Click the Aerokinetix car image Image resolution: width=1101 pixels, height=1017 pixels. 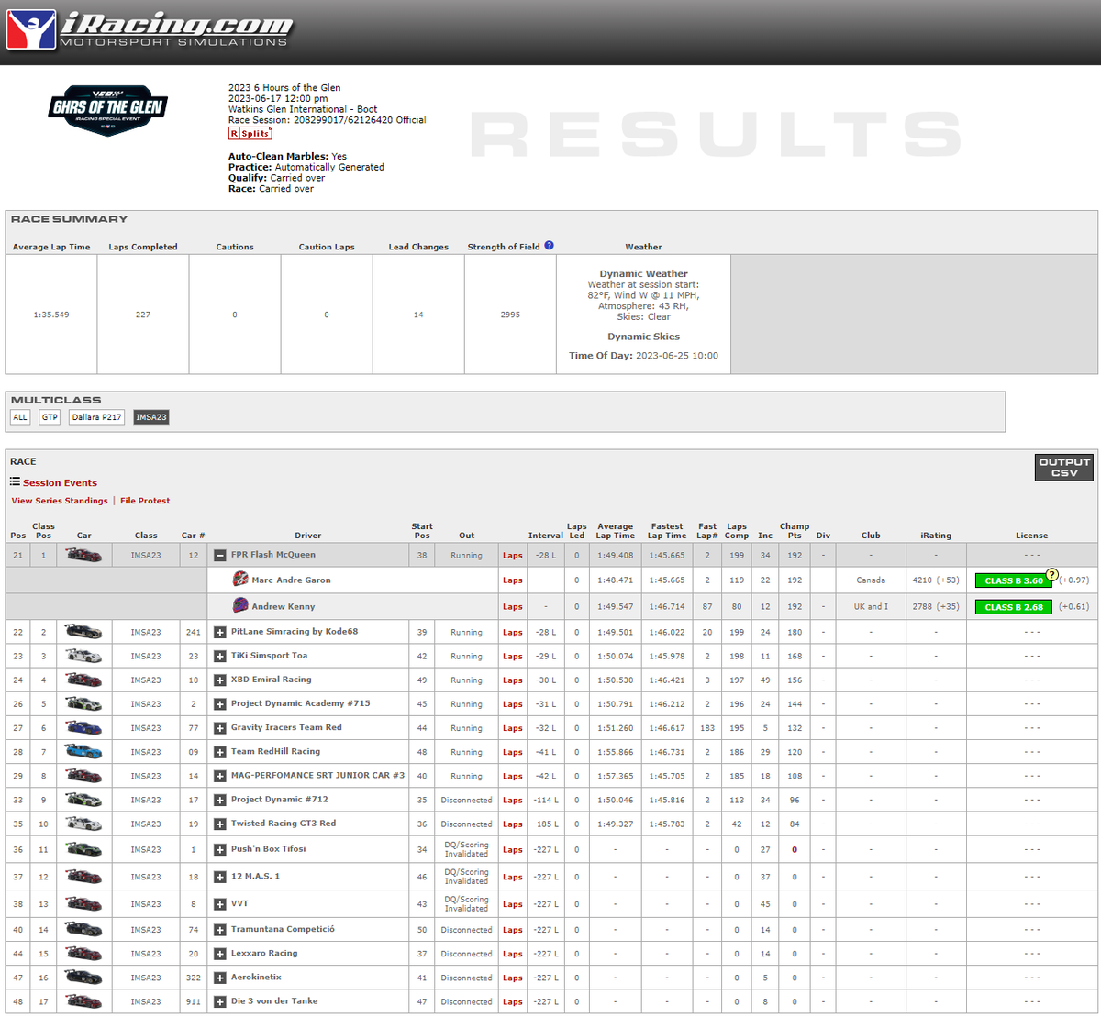83,978
